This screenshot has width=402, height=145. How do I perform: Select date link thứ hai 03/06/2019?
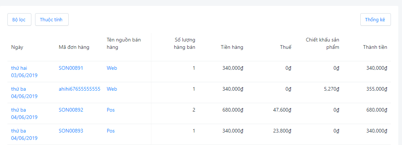coord(24,72)
